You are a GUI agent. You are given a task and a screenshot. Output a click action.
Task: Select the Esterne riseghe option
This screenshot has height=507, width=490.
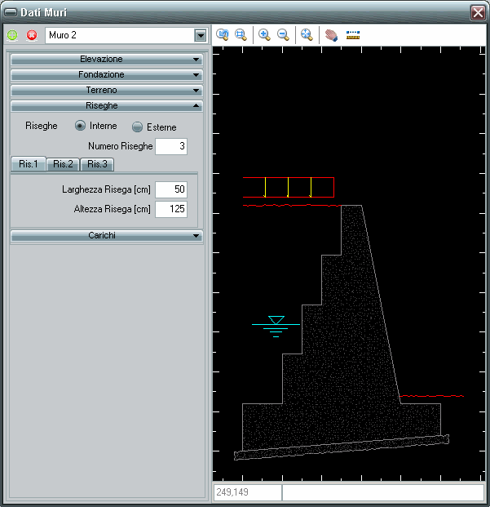click(x=137, y=127)
